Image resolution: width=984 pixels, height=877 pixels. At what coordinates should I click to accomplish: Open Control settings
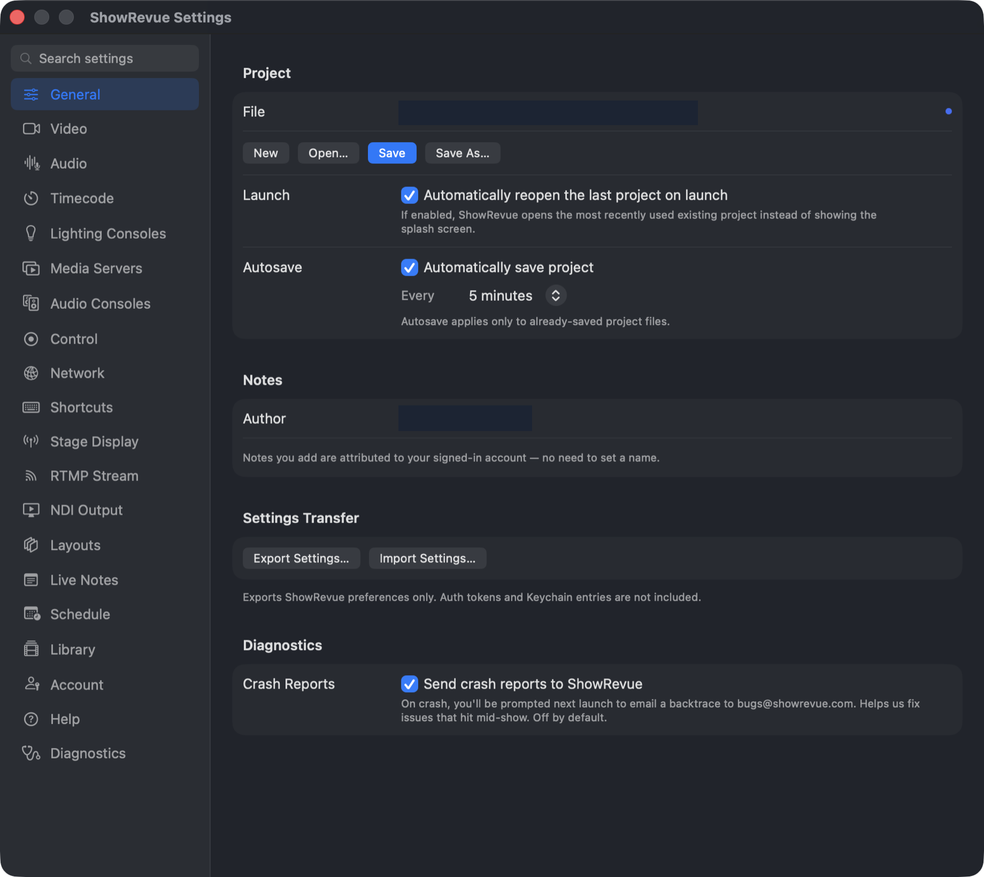point(104,339)
